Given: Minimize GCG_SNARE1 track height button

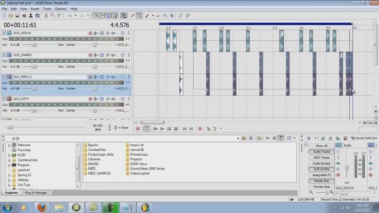Looking at the screenshot, I should tap(4, 55).
